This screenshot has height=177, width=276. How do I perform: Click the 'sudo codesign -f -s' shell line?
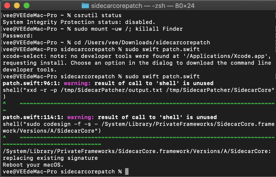click(139, 124)
